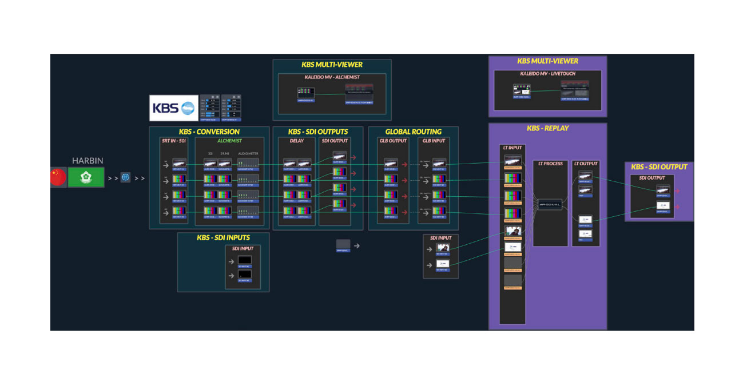The height and width of the screenshot is (381, 743).
Task: Click the globe network icon after Harbin
Action: point(125,178)
